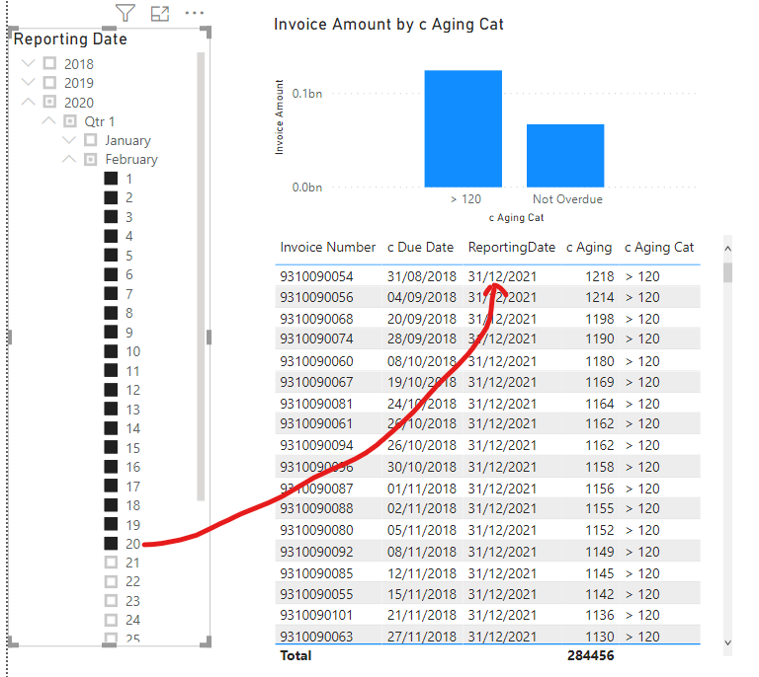The width and height of the screenshot is (759, 677).
Task: Collapse the 2020 year node
Action: [29, 102]
